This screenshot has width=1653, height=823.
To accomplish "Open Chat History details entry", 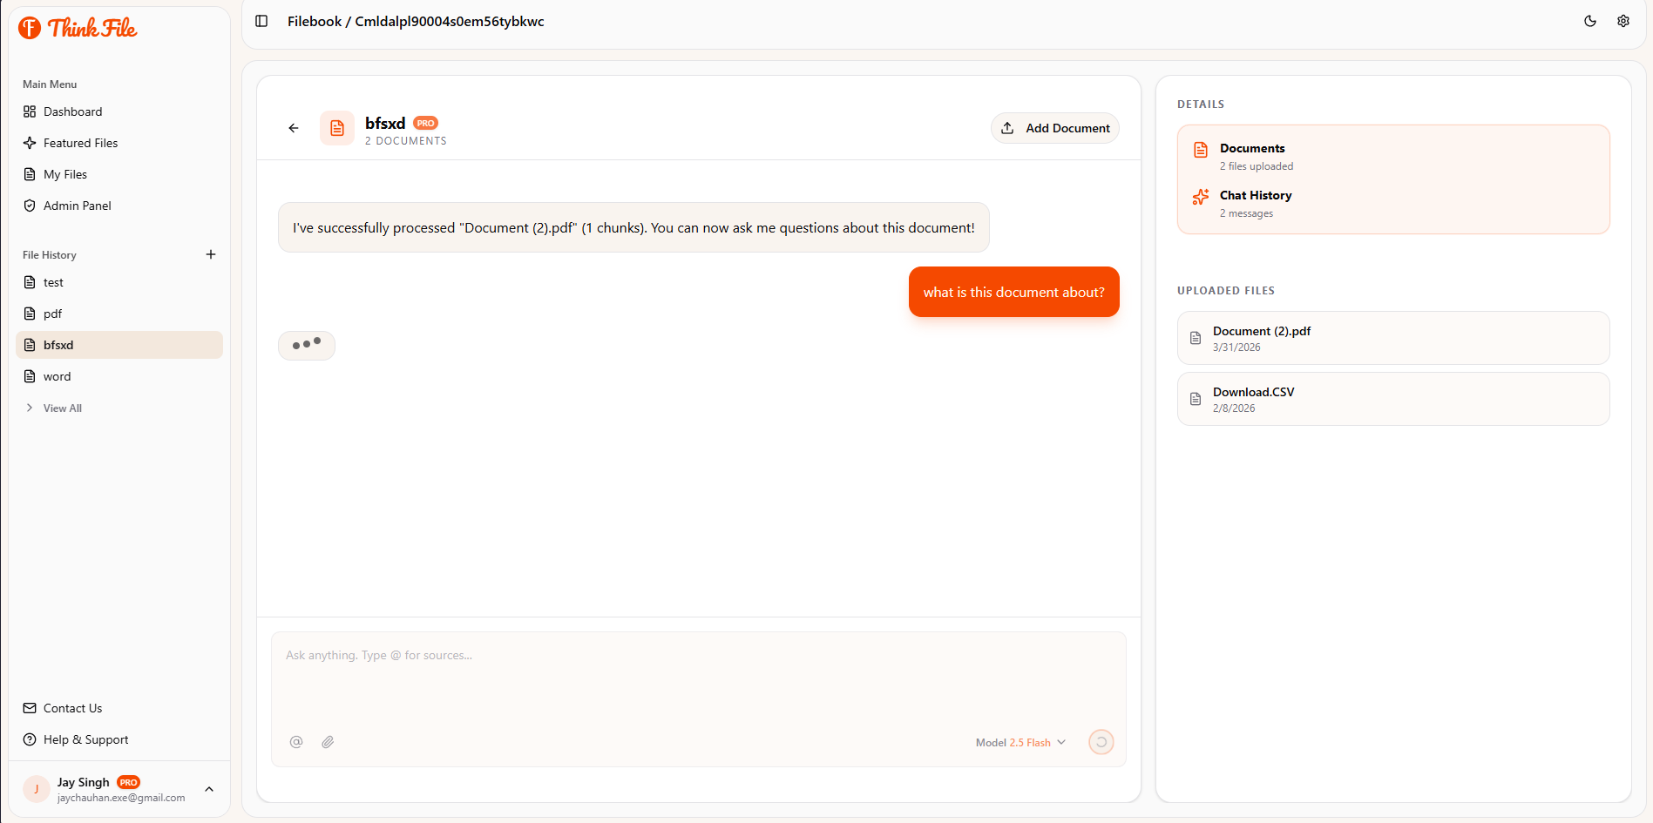I will point(1393,204).
